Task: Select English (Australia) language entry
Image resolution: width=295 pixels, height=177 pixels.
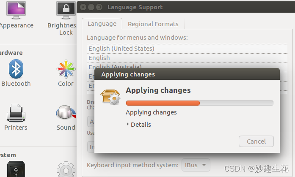Action: click(115, 66)
